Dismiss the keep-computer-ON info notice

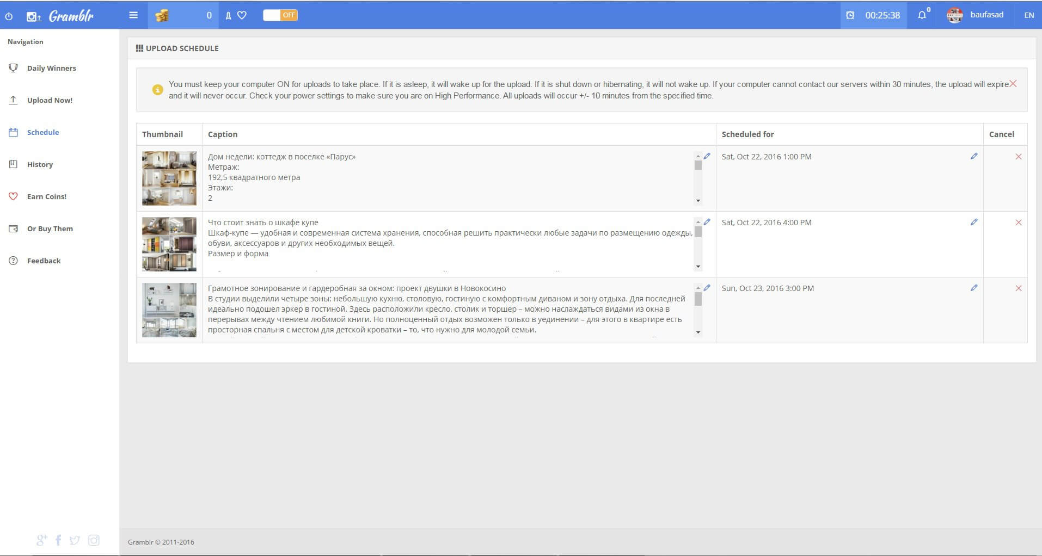click(1013, 84)
